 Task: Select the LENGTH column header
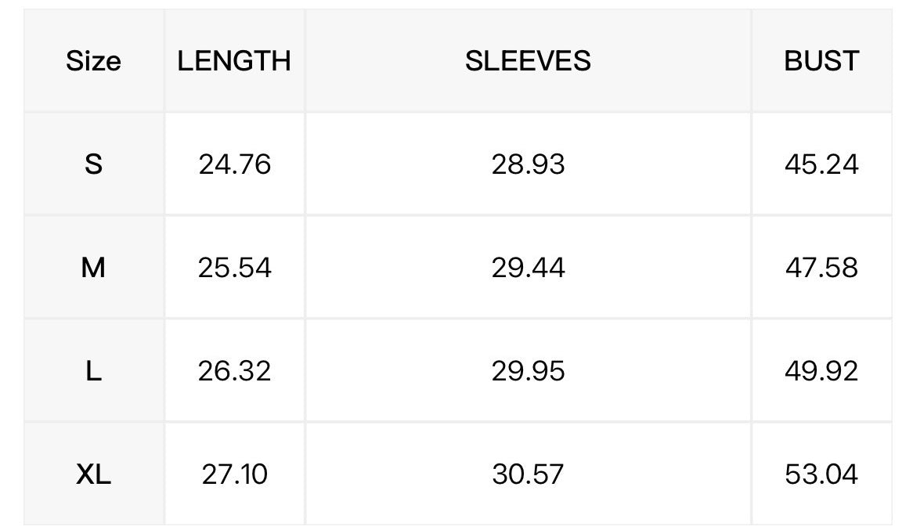click(234, 61)
